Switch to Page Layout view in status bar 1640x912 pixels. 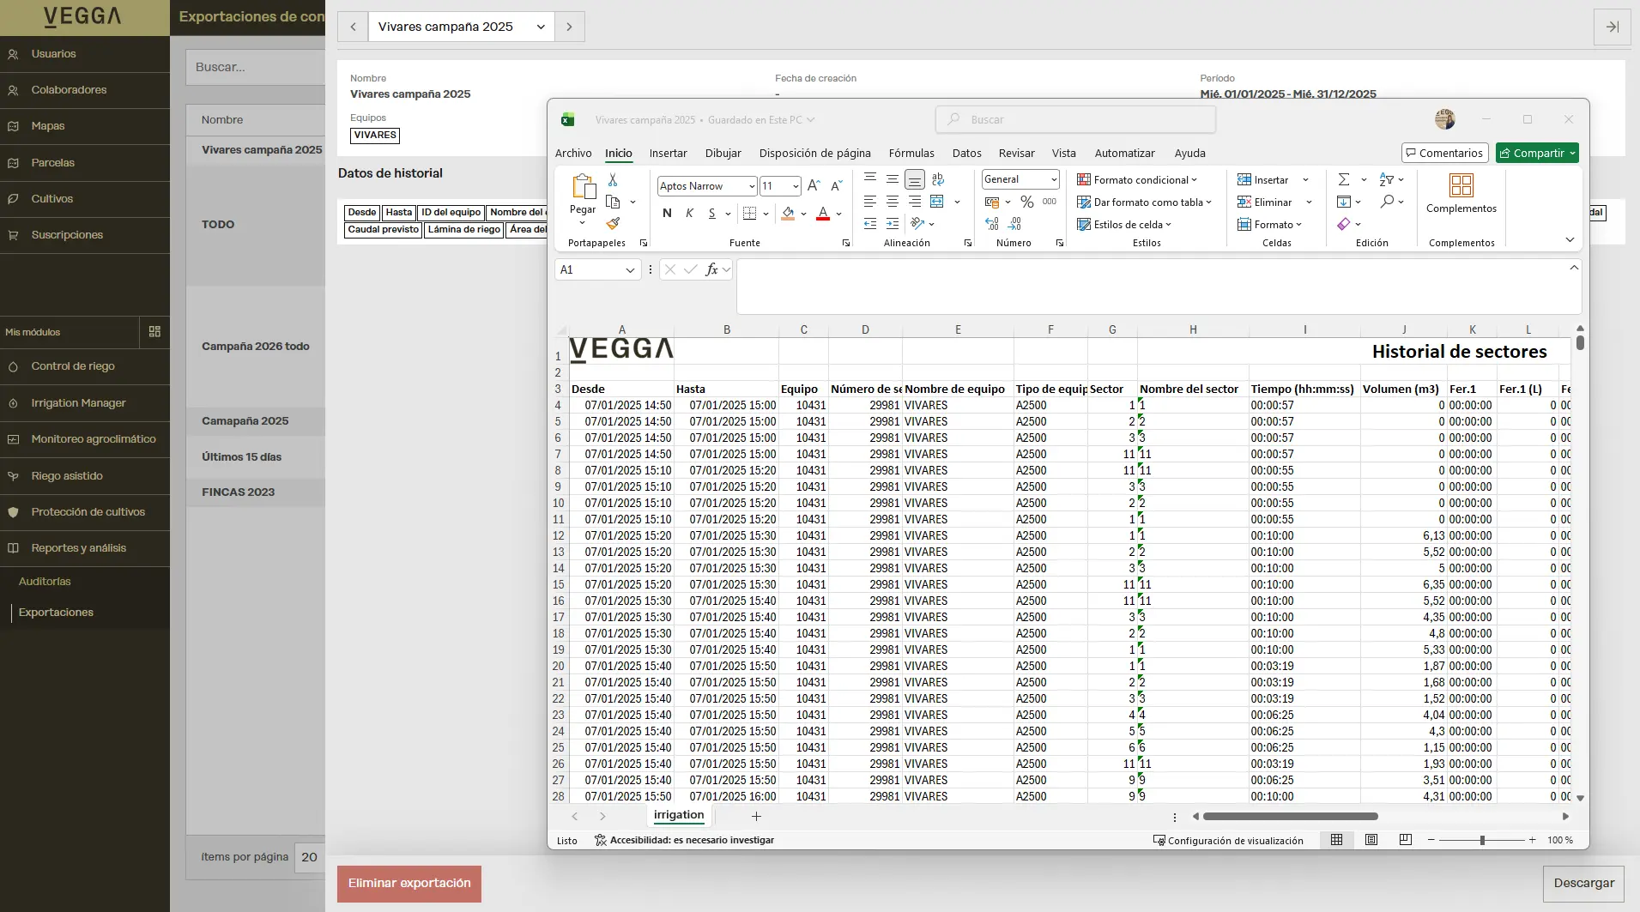coord(1371,840)
